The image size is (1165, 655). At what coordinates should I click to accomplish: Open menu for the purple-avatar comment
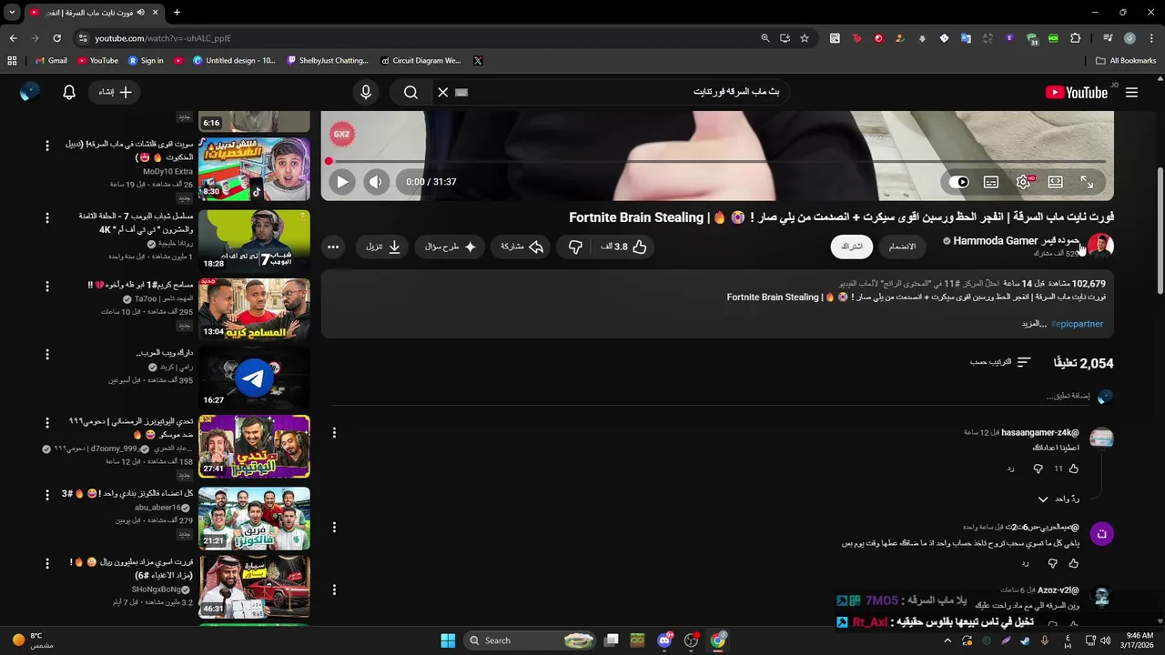click(x=334, y=528)
